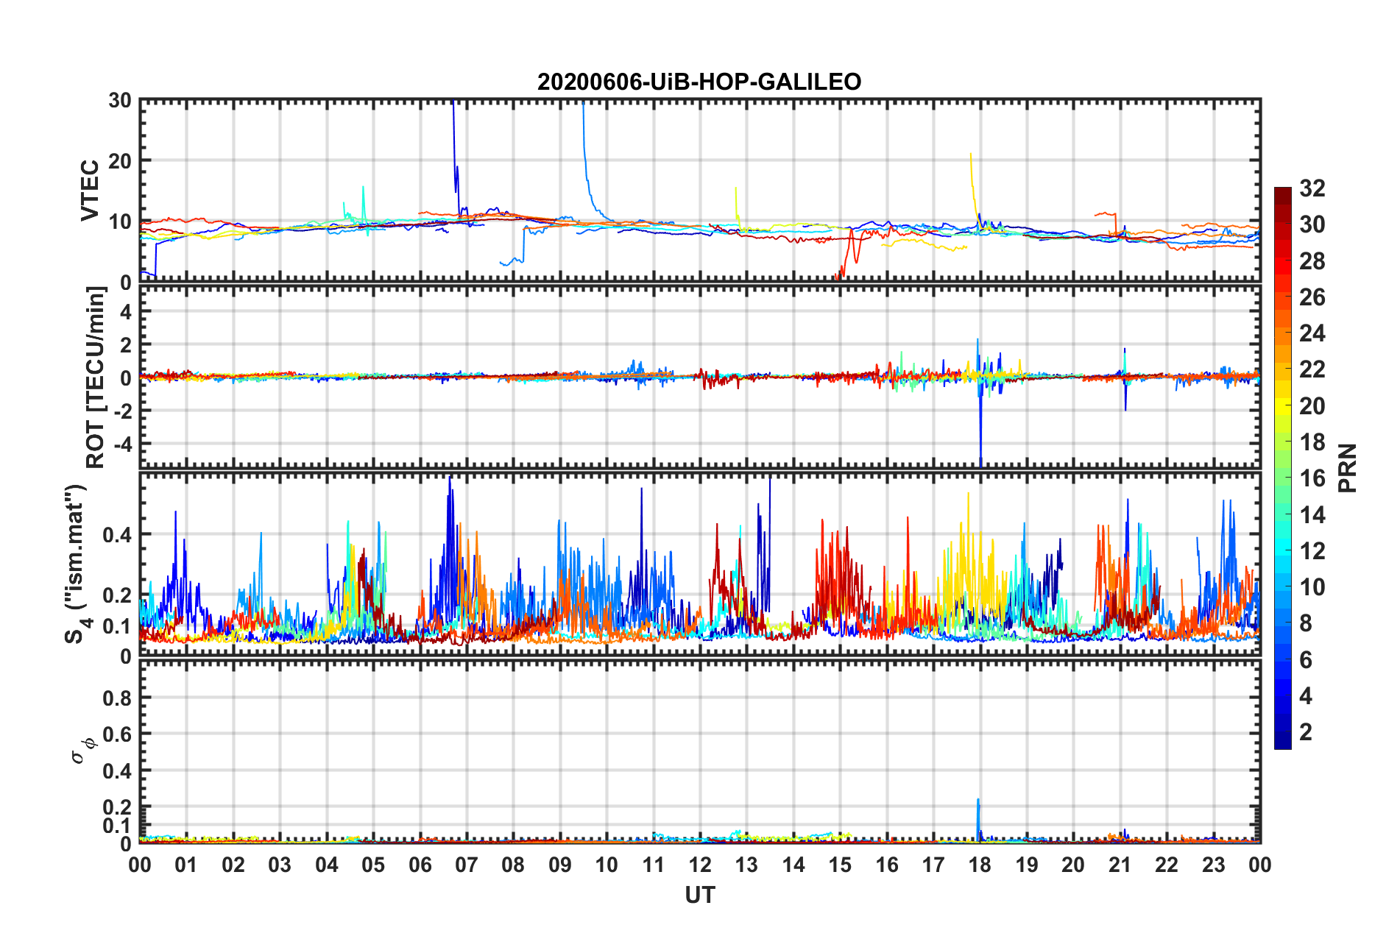Click the VTEC axis tick label 30
Image resolution: width=1400 pixels, height=936 pixels.
(x=120, y=101)
